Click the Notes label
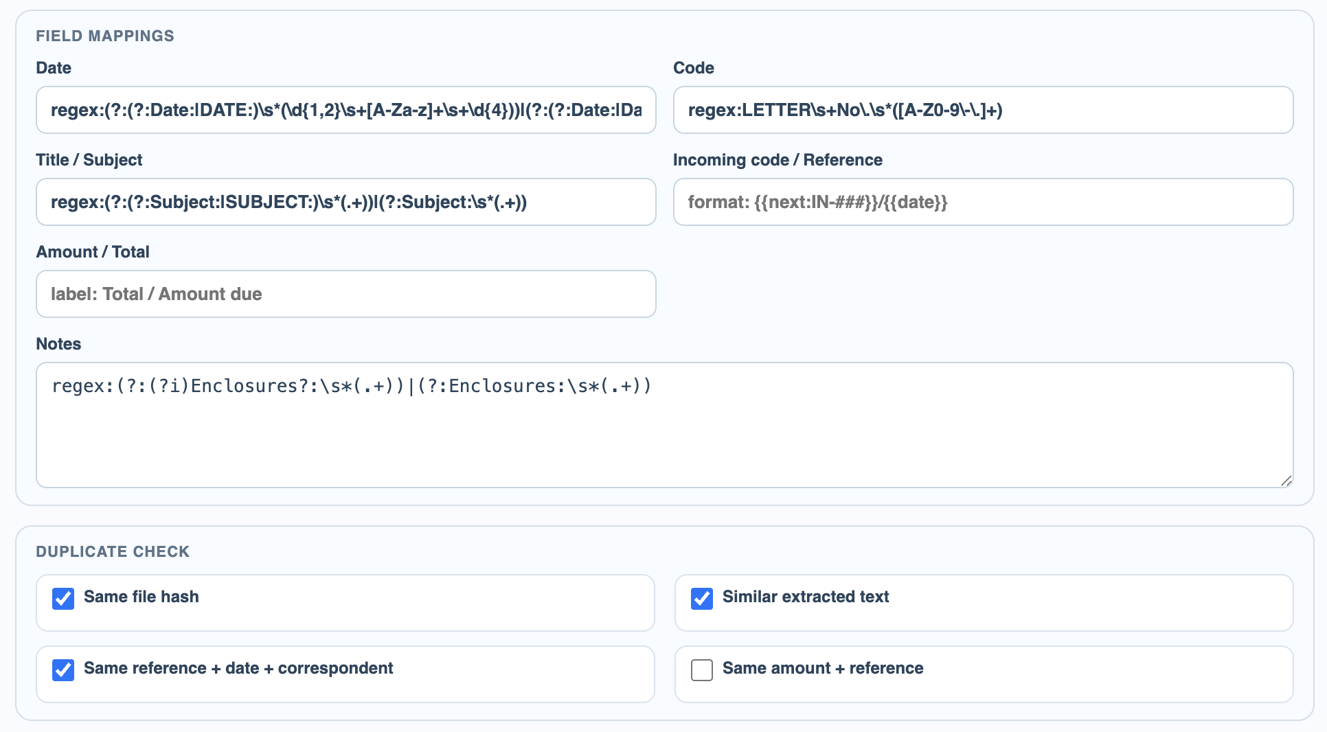The image size is (1327, 732). (58, 344)
